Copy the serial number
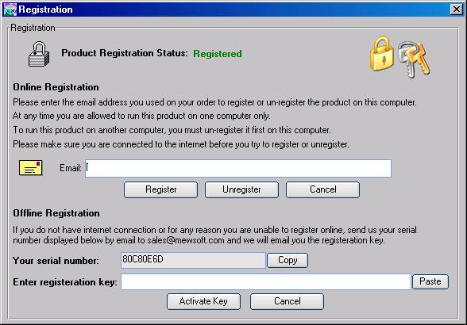Screen dimensions: 467x325 [x=288, y=260]
